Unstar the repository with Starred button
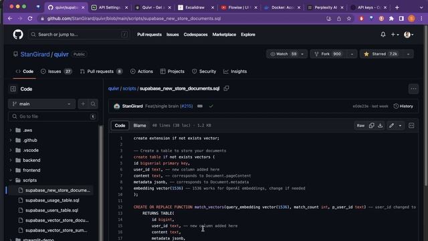This screenshot has height=241, width=428. [x=381, y=54]
